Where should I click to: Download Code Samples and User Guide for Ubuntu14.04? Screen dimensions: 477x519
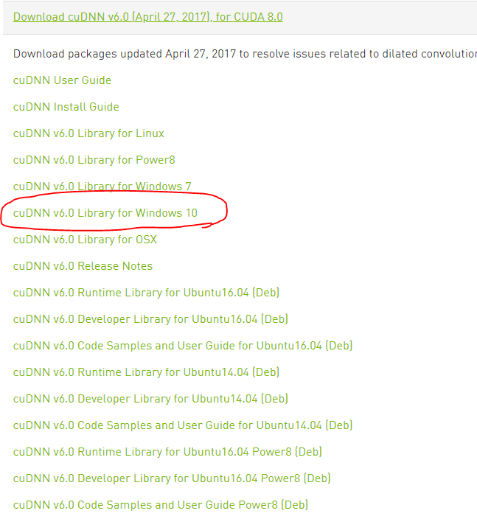[183, 425]
